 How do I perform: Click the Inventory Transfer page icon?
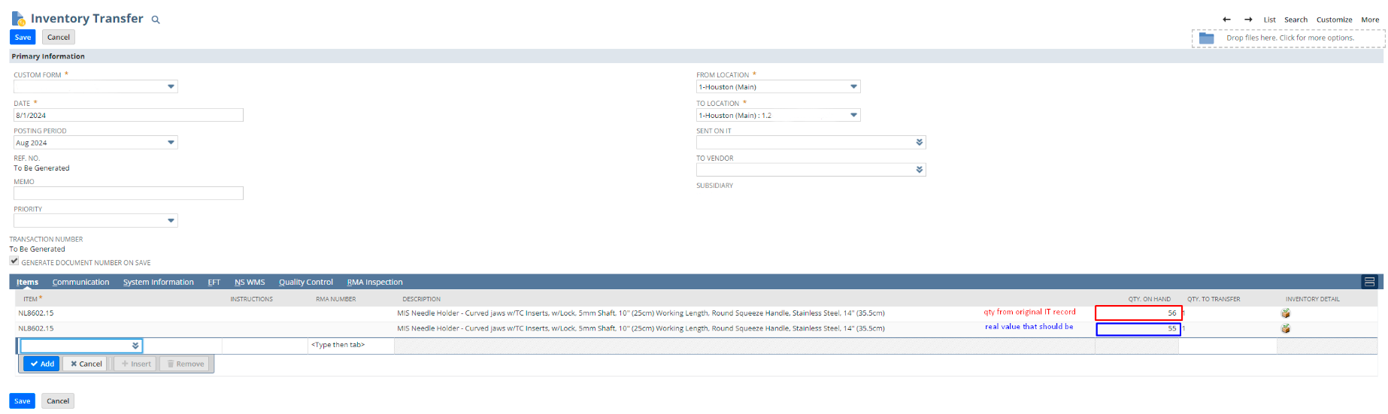[x=18, y=18]
